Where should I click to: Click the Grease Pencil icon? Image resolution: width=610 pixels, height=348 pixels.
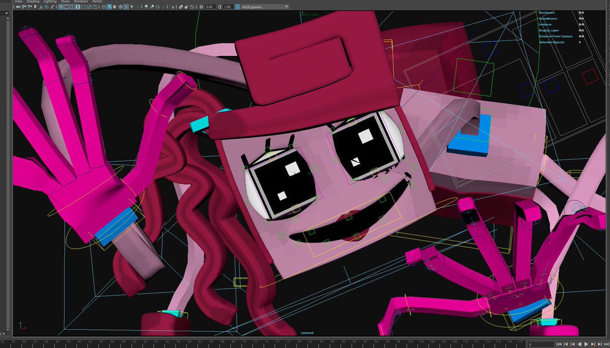[x=52, y=7]
